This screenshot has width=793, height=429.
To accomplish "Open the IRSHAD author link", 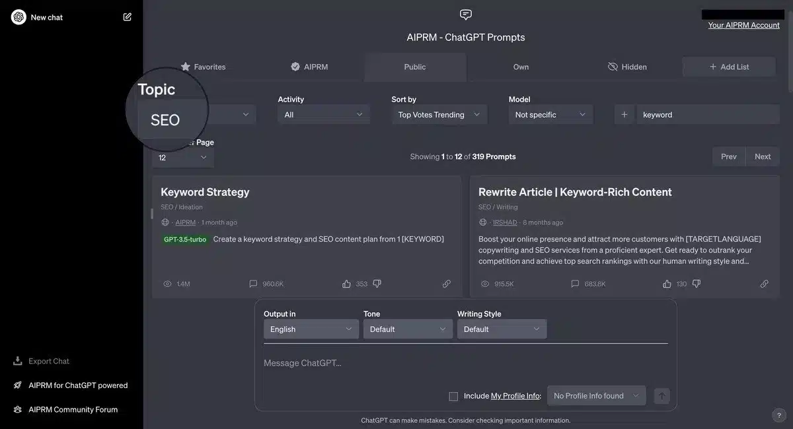I will (505, 222).
